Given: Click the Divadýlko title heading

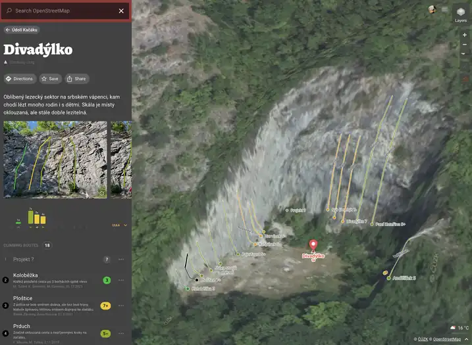Looking at the screenshot, I should [38, 49].
